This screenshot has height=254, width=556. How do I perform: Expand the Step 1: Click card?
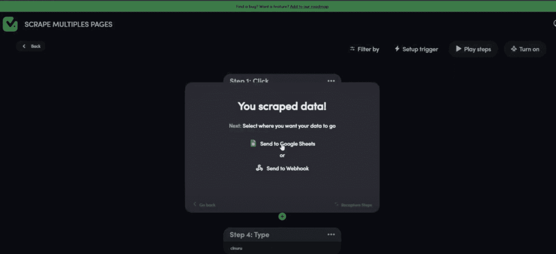[x=249, y=80]
